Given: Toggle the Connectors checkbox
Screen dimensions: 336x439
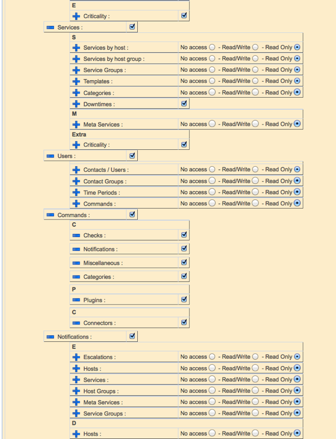Looking at the screenshot, I should 184,323.
